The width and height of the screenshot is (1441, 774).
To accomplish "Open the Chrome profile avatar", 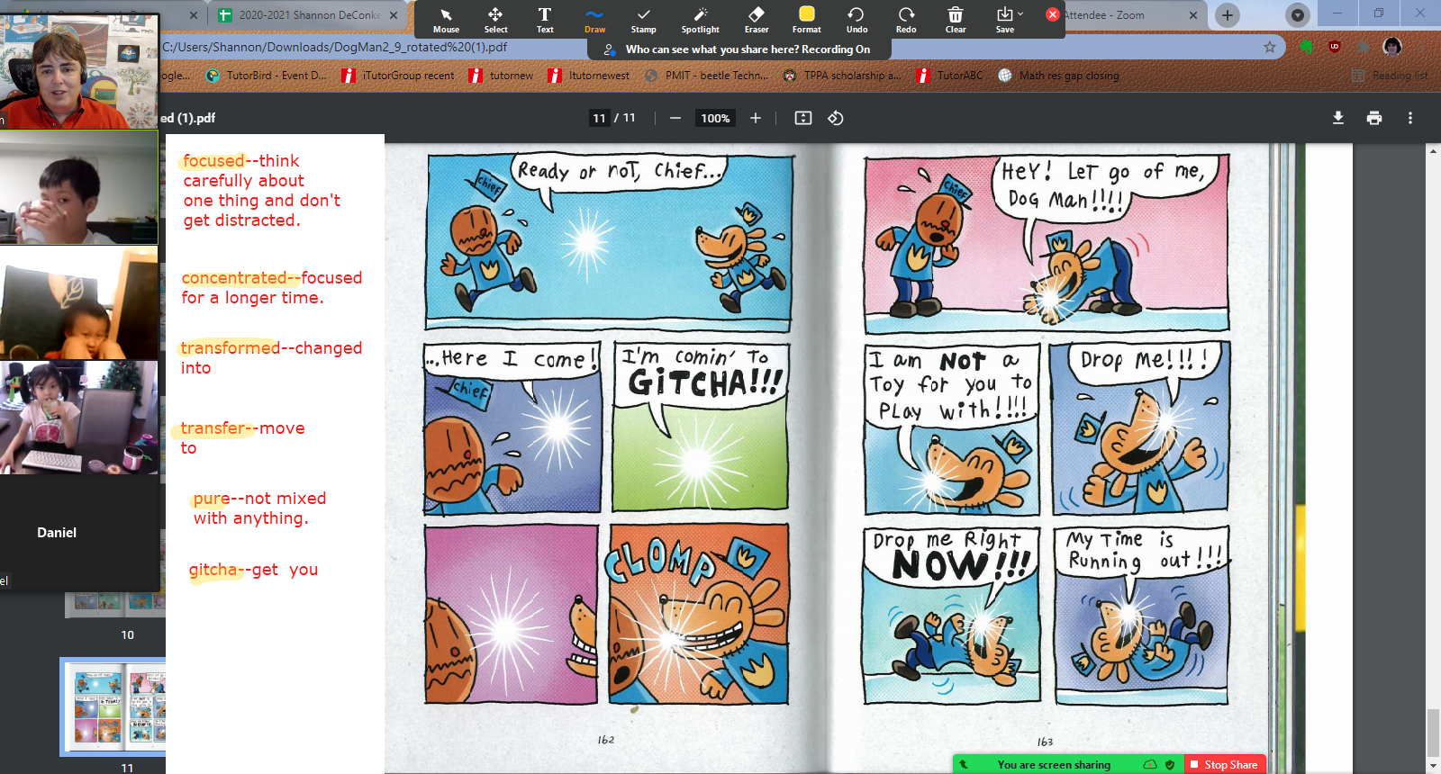I will pos(1392,47).
